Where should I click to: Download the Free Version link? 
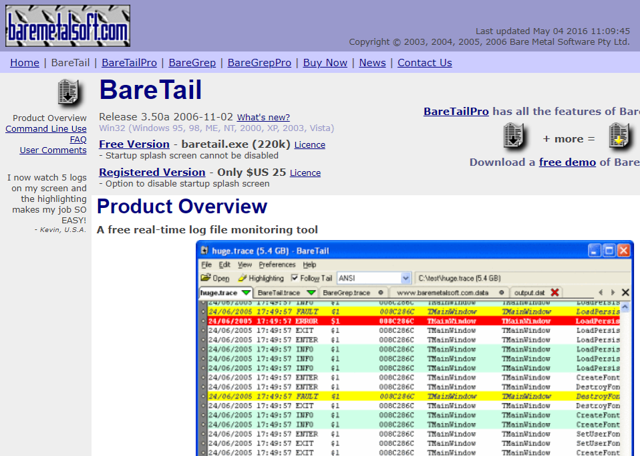pos(134,144)
